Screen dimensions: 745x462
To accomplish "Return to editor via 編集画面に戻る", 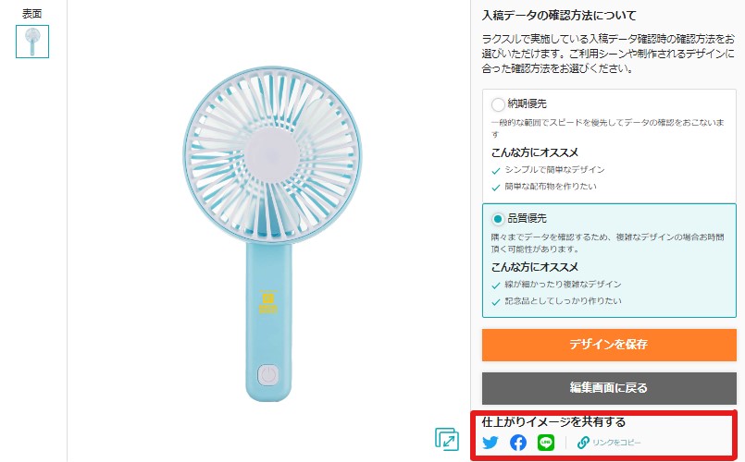I will click(x=609, y=388).
